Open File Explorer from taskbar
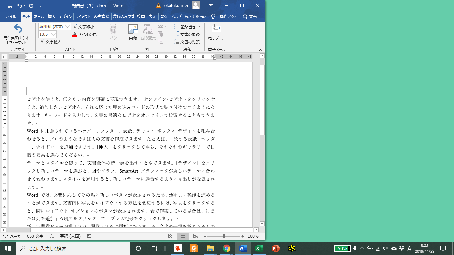The image size is (454, 255). coord(210,248)
